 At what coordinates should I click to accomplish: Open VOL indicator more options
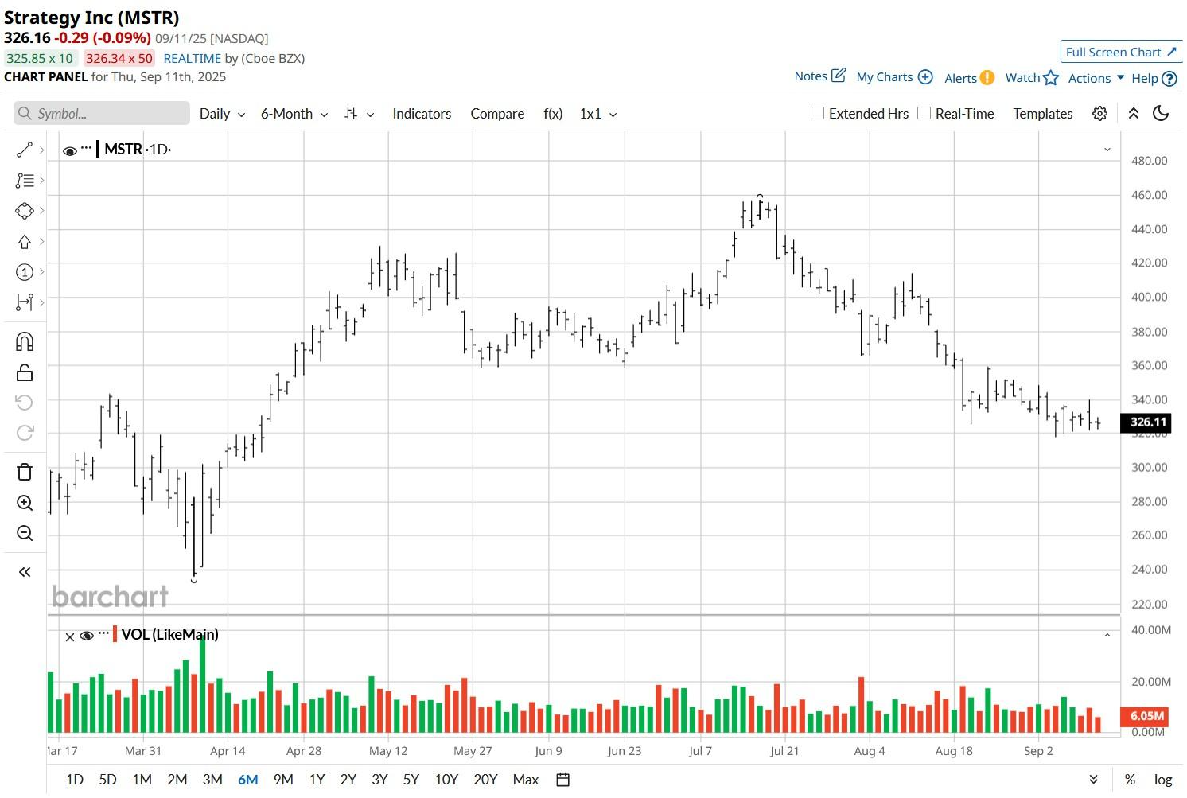104,634
